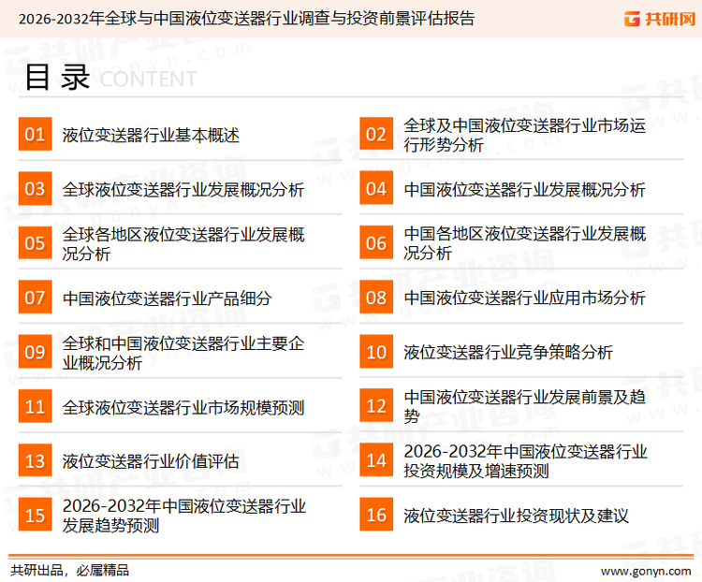
Task: Click the report title in the header
Action: [246, 19]
